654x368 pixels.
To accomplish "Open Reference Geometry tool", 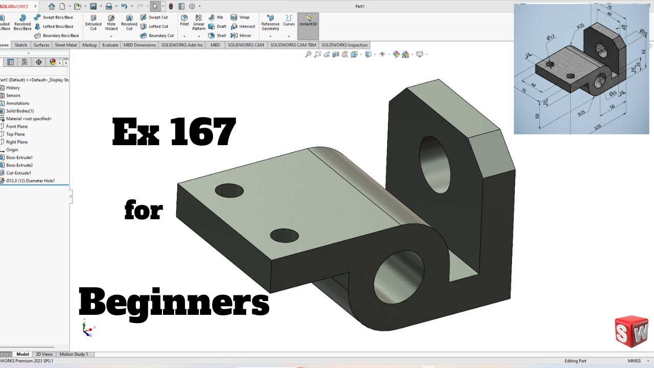I will point(270,22).
